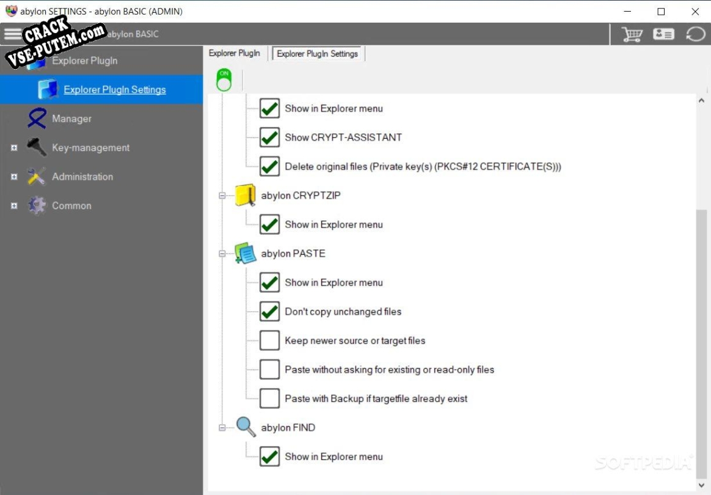Click the abylon CRYPTZIP label
The height and width of the screenshot is (495, 711).
[x=301, y=195]
